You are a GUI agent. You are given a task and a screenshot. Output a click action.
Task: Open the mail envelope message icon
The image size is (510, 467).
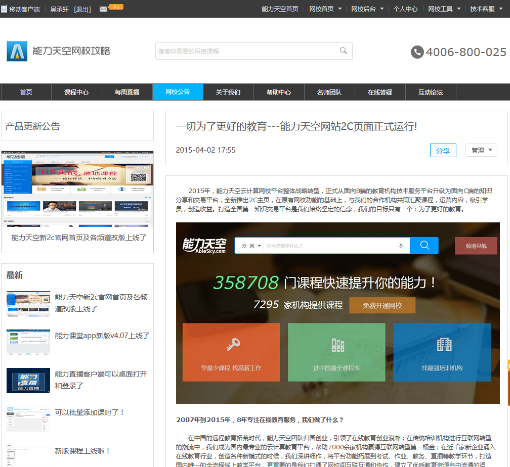103,9
